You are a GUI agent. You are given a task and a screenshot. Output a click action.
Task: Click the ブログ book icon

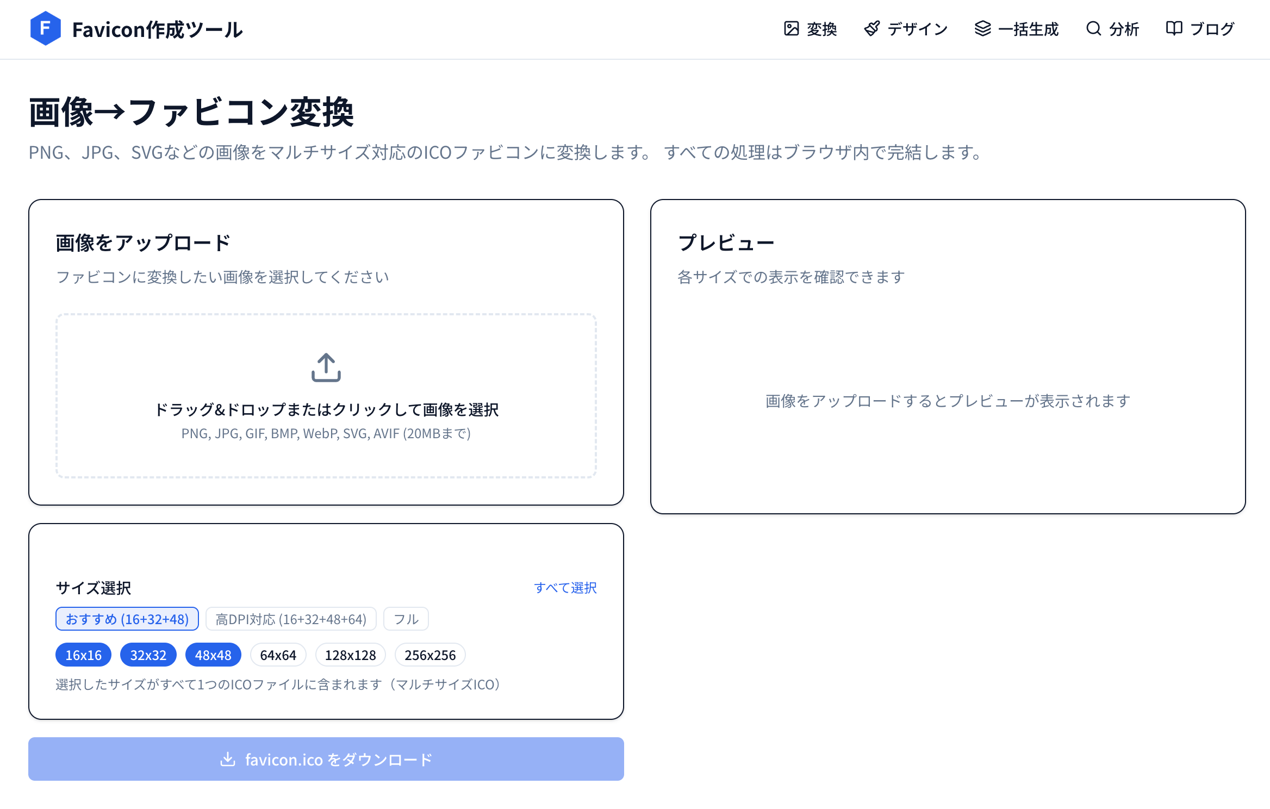pos(1173,28)
